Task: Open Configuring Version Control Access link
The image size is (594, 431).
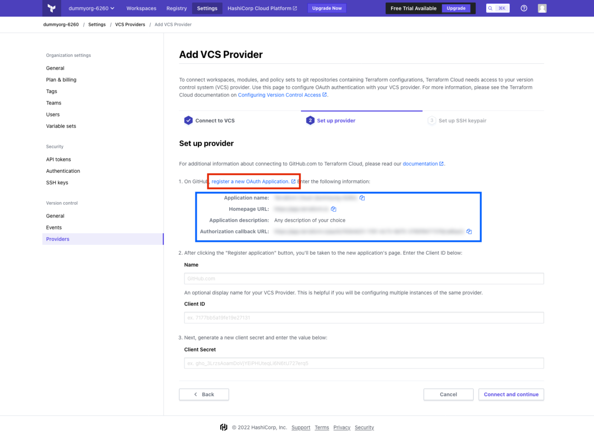Action: [282, 95]
